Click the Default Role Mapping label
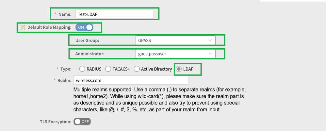The height and width of the screenshot is (131, 326). point(49,27)
